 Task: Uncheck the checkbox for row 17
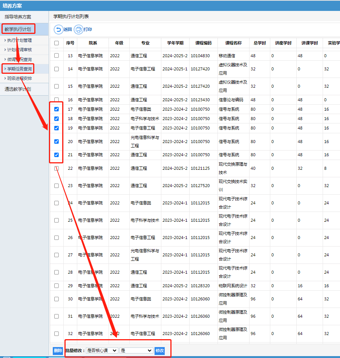(x=57, y=109)
